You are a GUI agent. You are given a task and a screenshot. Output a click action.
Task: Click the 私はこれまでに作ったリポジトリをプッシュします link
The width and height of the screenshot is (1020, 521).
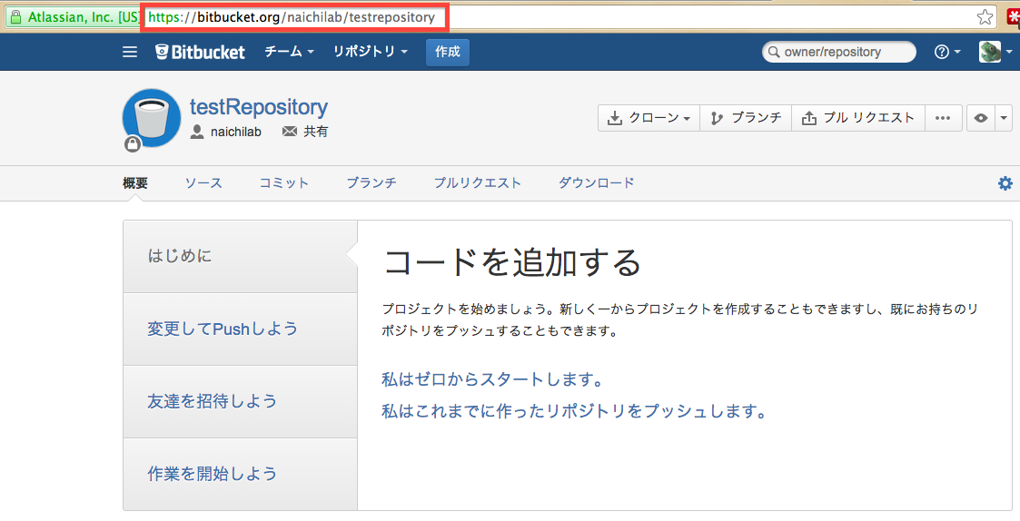point(574,411)
